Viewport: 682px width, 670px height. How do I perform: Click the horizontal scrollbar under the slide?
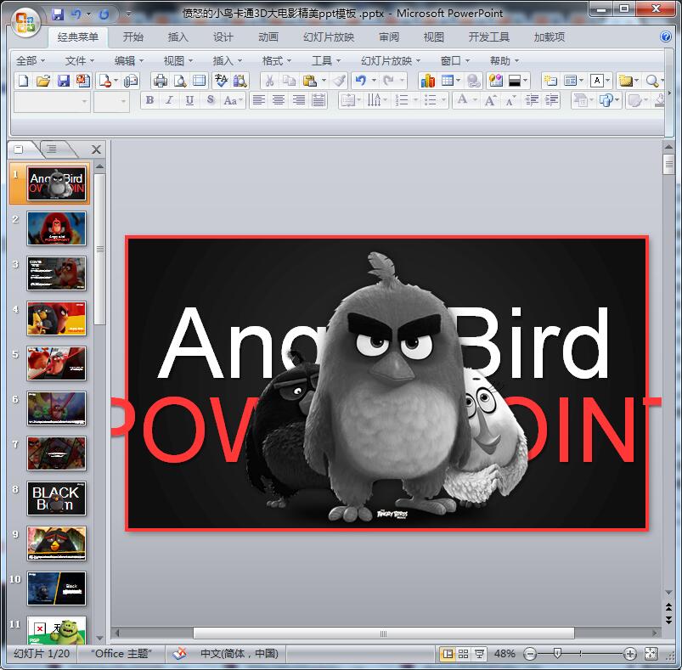click(x=384, y=633)
